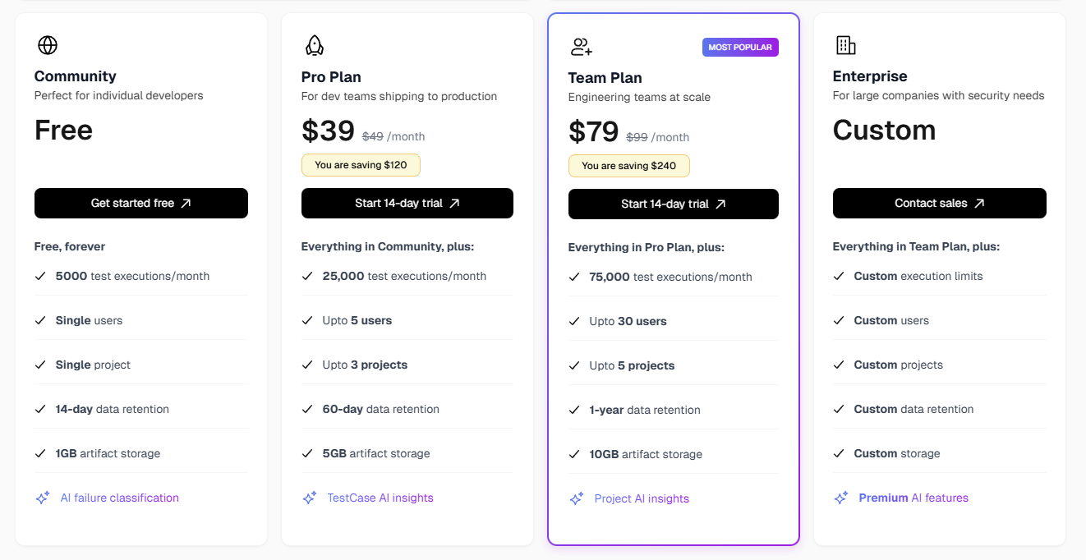Click the arrow icon inside Contact sales button
Viewport: 1086px width, 560px height.
coord(980,203)
